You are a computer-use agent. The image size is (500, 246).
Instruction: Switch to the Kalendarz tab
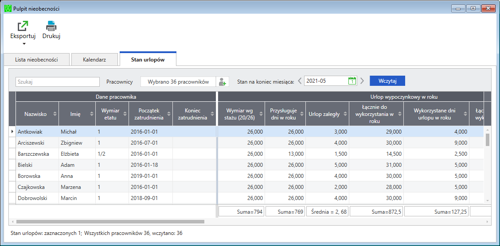tap(94, 60)
